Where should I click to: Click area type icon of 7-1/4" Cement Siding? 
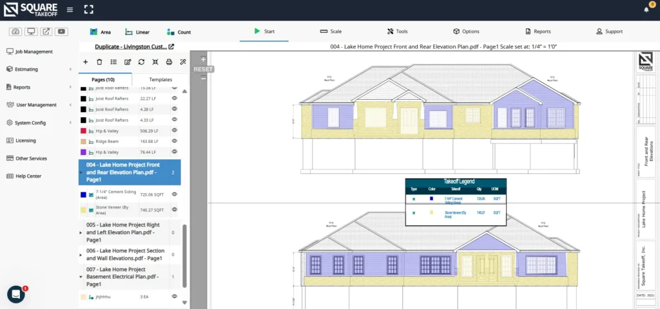(x=91, y=194)
